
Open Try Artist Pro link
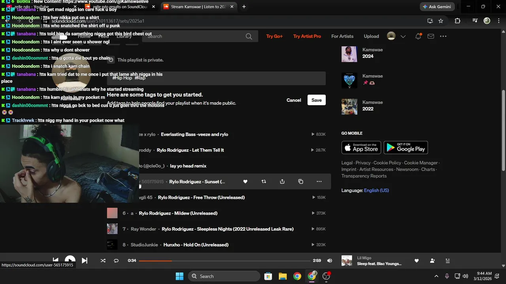(x=307, y=36)
